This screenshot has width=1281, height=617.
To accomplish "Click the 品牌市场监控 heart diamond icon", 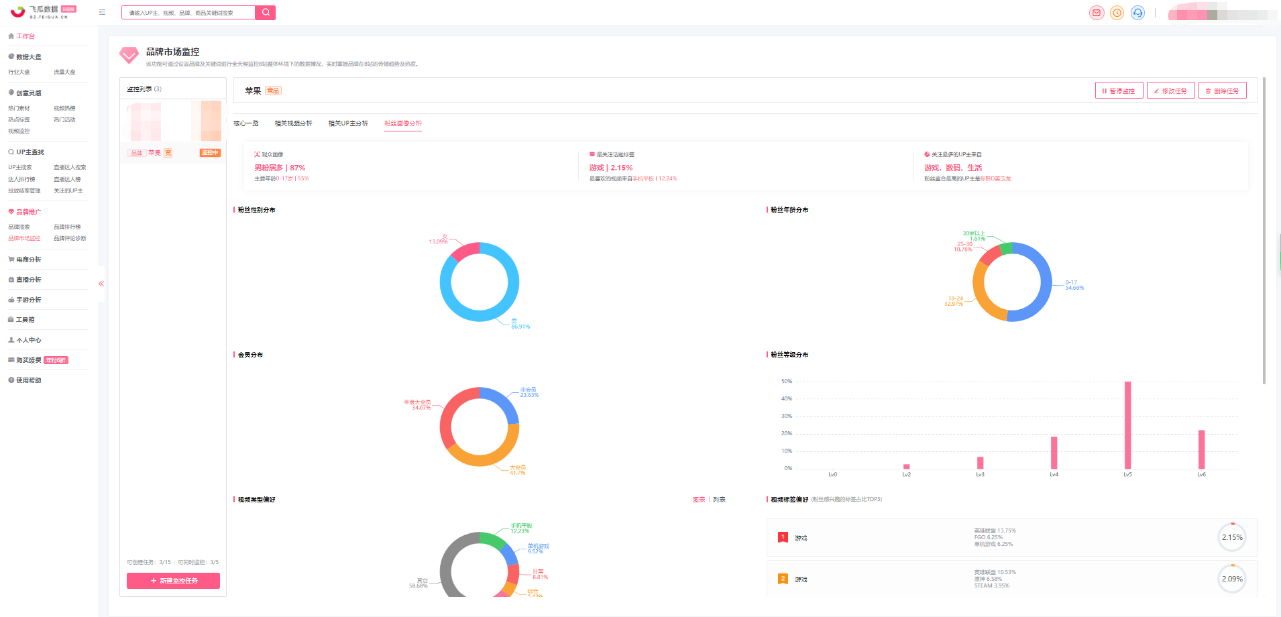I will (x=129, y=55).
